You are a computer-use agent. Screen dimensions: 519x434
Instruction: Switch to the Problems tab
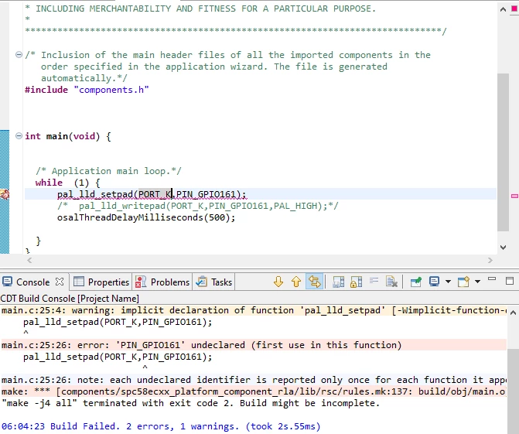tap(162, 282)
